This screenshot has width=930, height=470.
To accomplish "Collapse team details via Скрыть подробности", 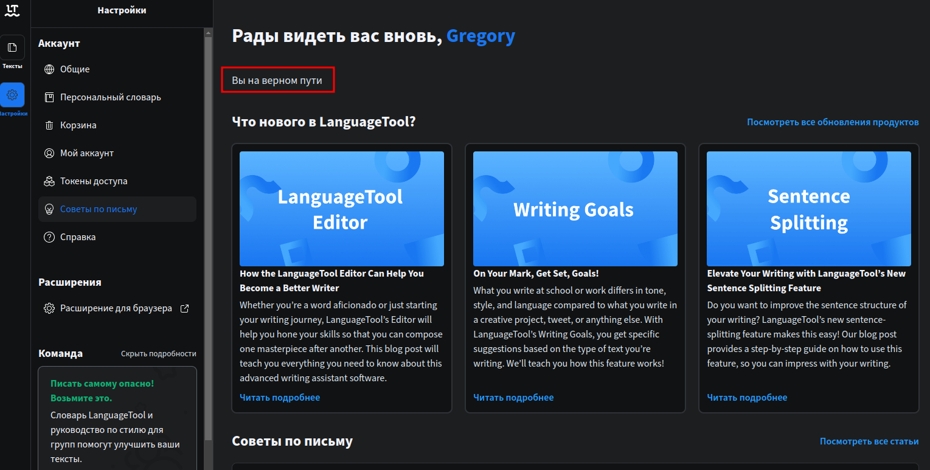I will coord(159,353).
